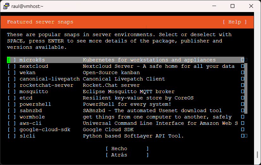
Task: Select the sabnzbd snap entry
Action: point(30,111)
